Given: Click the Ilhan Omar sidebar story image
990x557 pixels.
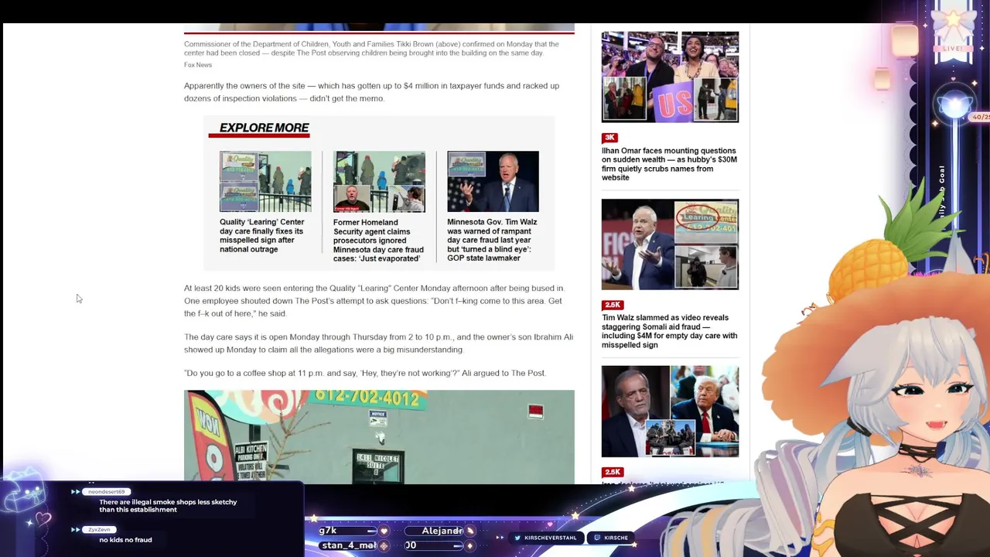Looking at the screenshot, I should coord(670,77).
